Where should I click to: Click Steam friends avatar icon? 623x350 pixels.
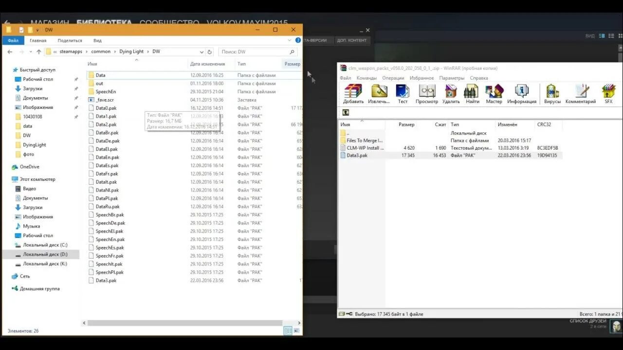click(x=617, y=325)
